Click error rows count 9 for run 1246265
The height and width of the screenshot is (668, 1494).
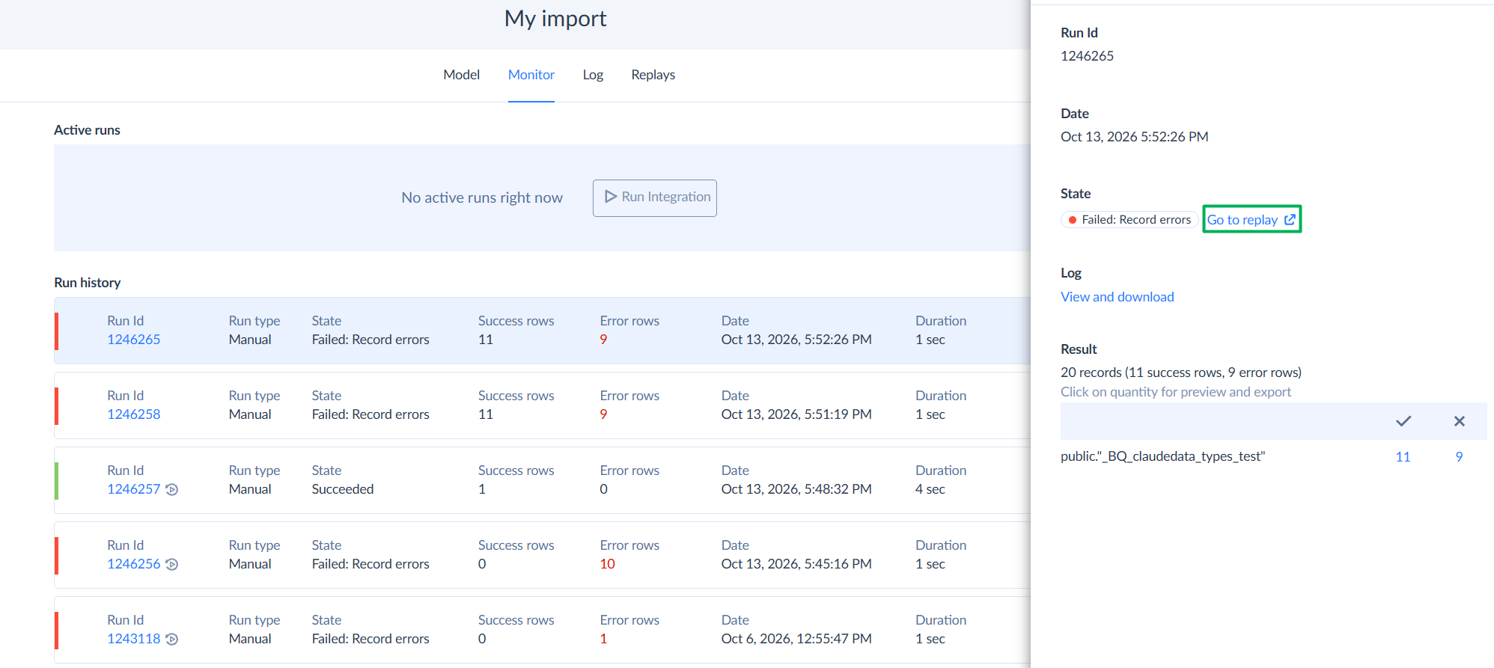click(603, 340)
